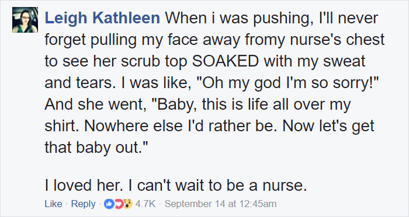Image resolution: width=409 pixels, height=217 pixels.
Task: Click "I can't wait to be a nurse"
Action: (x=217, y=185)
